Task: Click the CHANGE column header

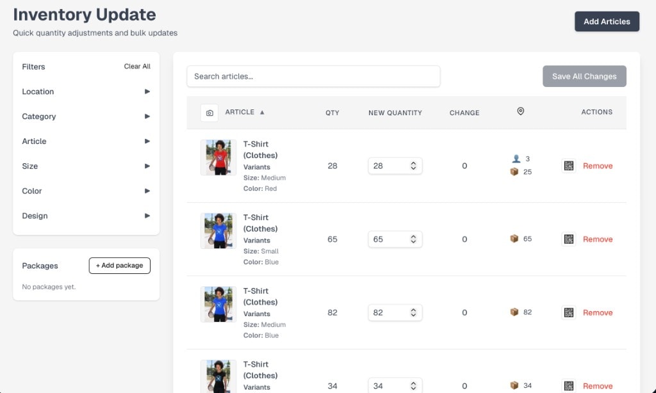Action: (x=464, y=113)
